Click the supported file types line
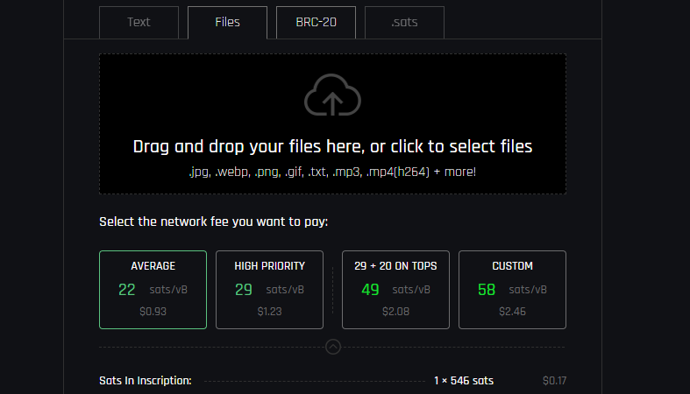Screen dimensions: 690x394 click(x=332, y=172)
